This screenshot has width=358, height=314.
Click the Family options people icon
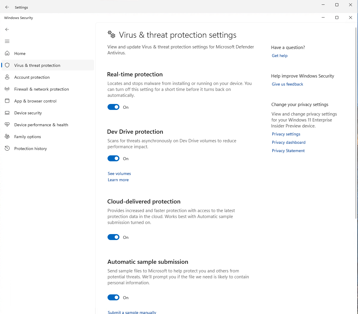coord(7,137)
